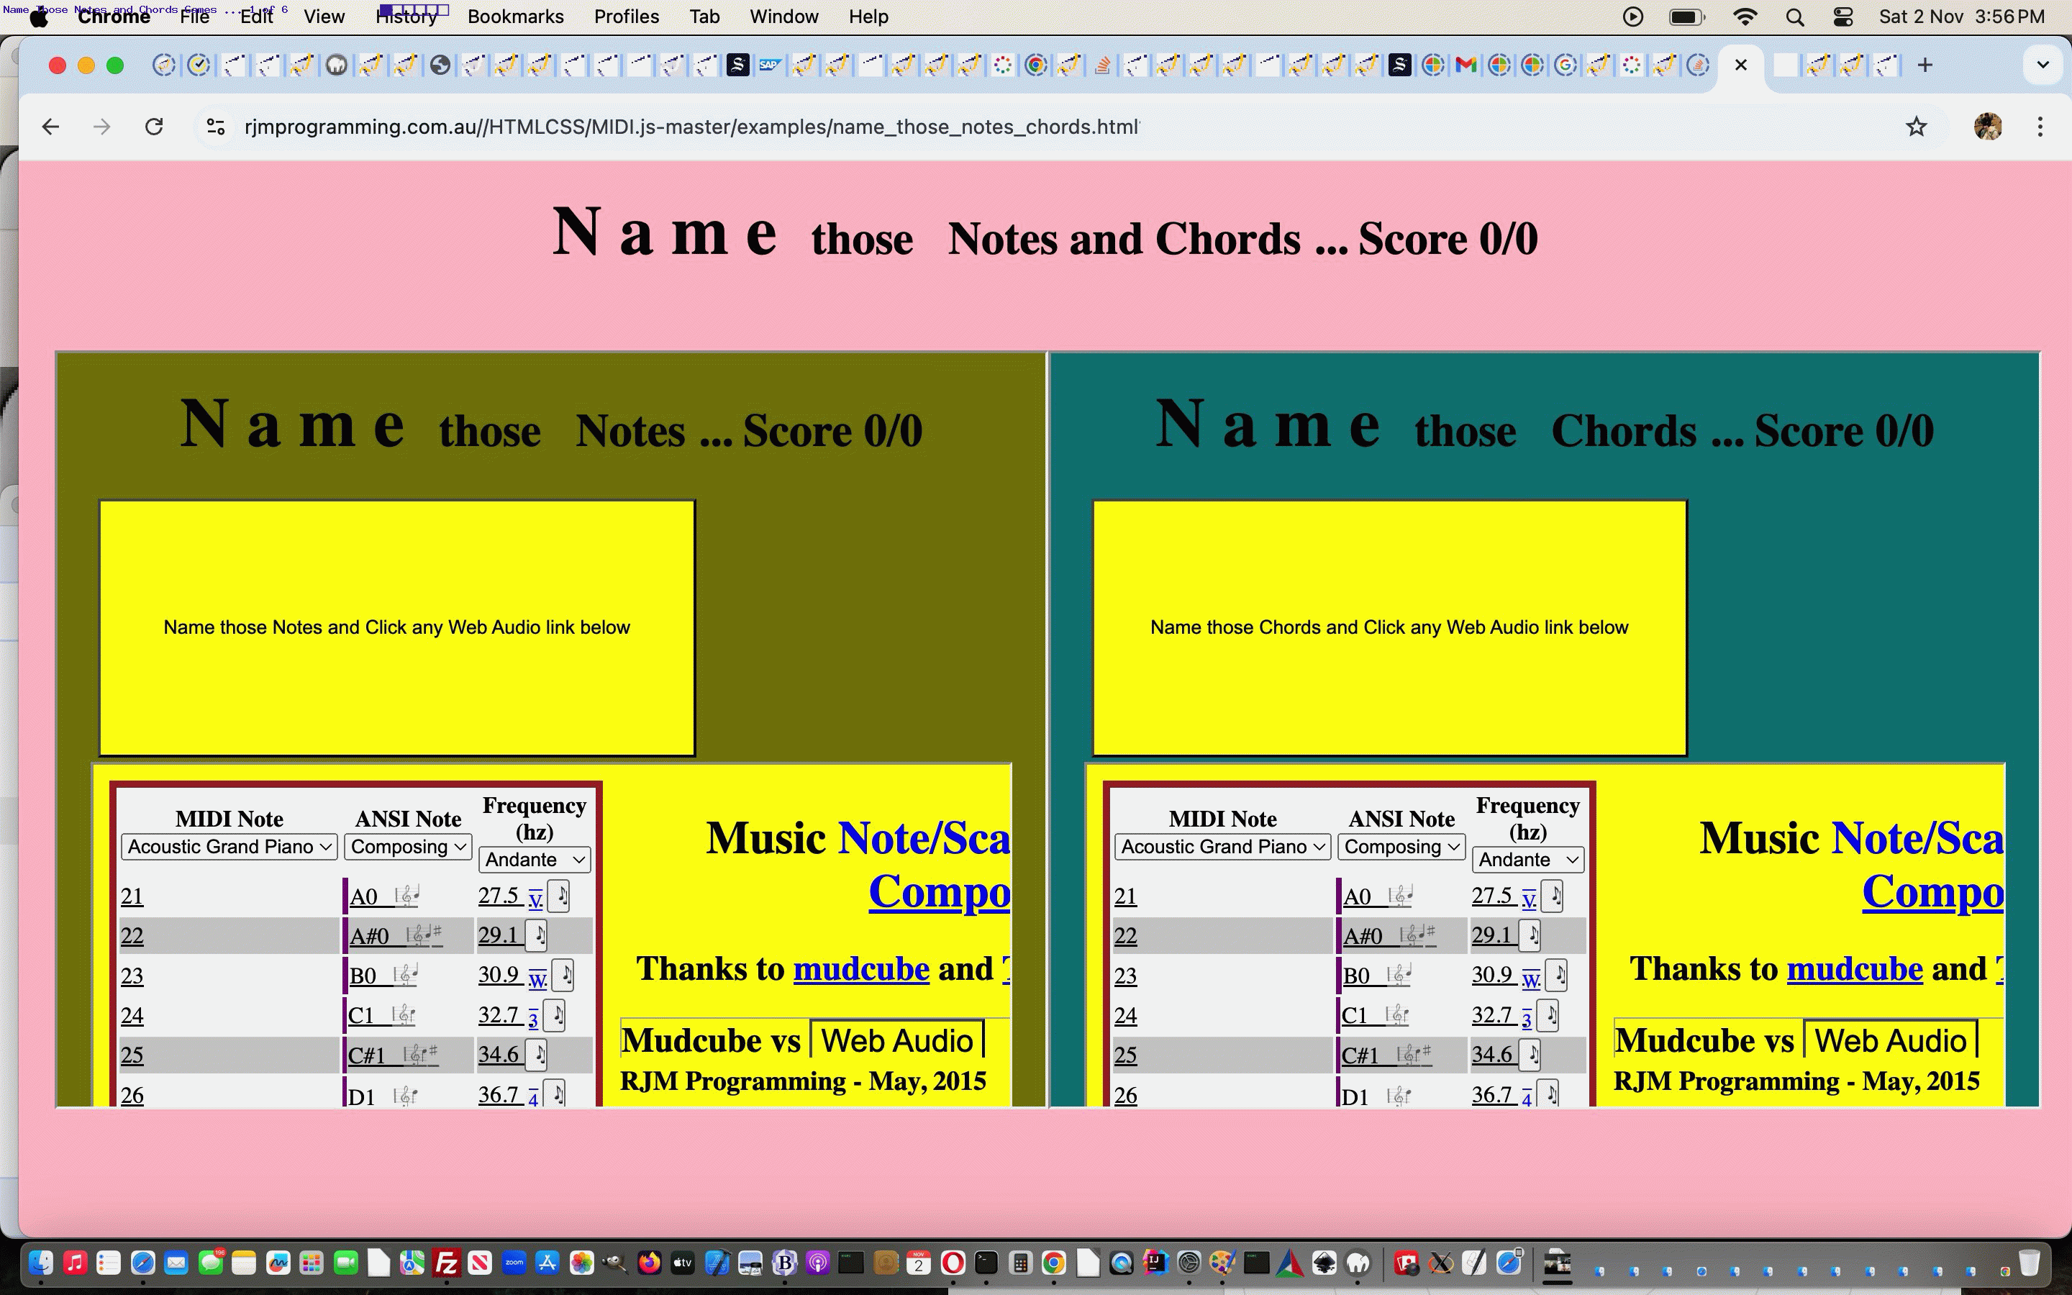Play the 27.5 Hz note button in Notes panel
2072x1295 pixels.
coord(559,896)
